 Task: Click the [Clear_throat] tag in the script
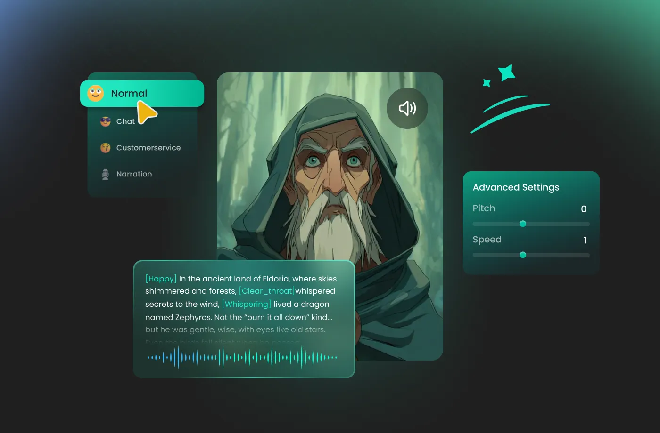click(267, 291)
